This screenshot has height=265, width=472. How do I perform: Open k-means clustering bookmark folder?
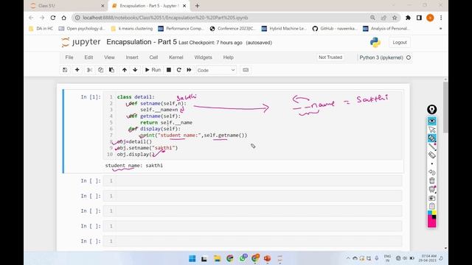point(132,29)
